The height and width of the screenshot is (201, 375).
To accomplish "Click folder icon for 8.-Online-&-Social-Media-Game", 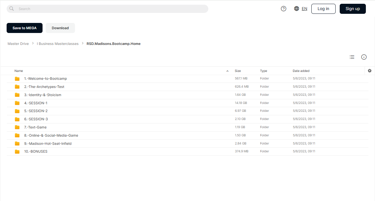I will pyautogui.click(x=17, y=135).
